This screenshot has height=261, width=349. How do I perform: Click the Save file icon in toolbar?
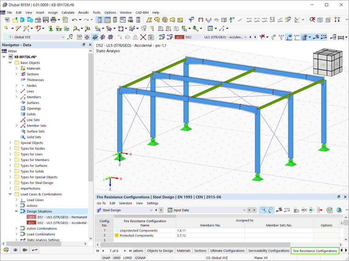tap(45, 20)
